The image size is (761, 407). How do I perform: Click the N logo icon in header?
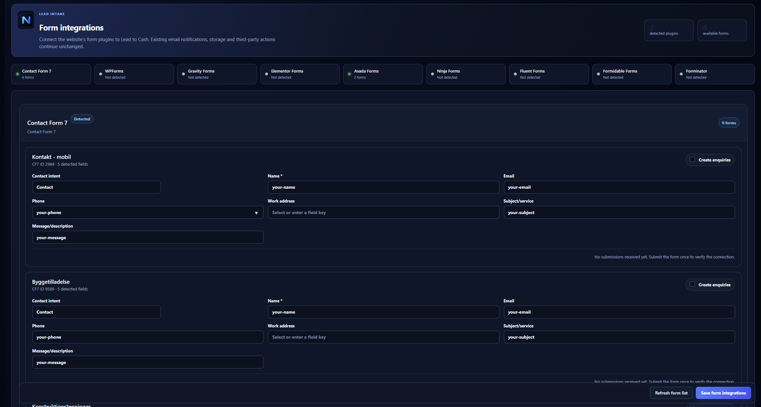coord(26,20)
